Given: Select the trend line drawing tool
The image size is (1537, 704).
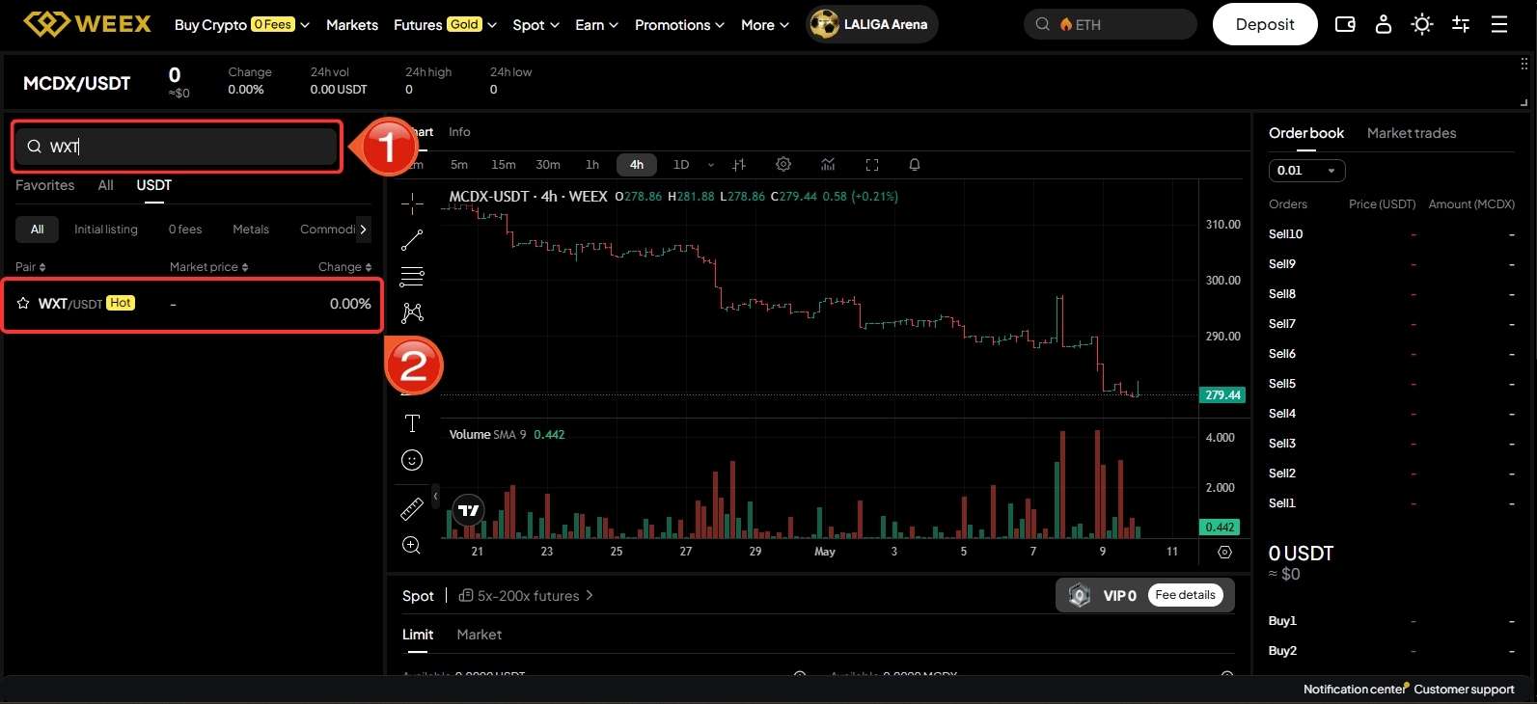Looking at the screenshot, I should pyautogui.click(x=412, y=240).
